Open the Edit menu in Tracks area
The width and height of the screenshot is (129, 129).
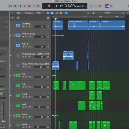point(20,13)
